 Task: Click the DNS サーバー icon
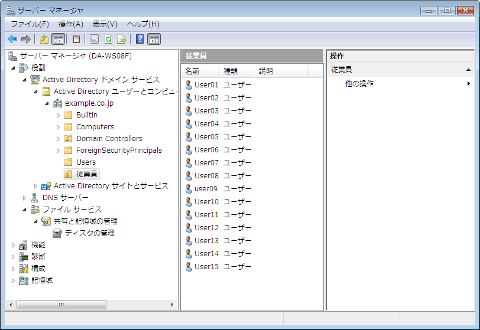35,198
